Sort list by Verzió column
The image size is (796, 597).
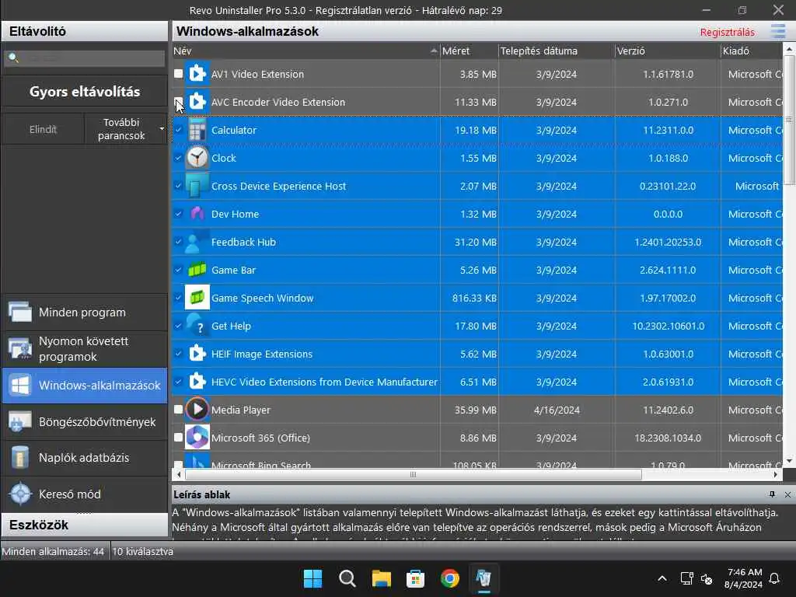click(668, 51)
